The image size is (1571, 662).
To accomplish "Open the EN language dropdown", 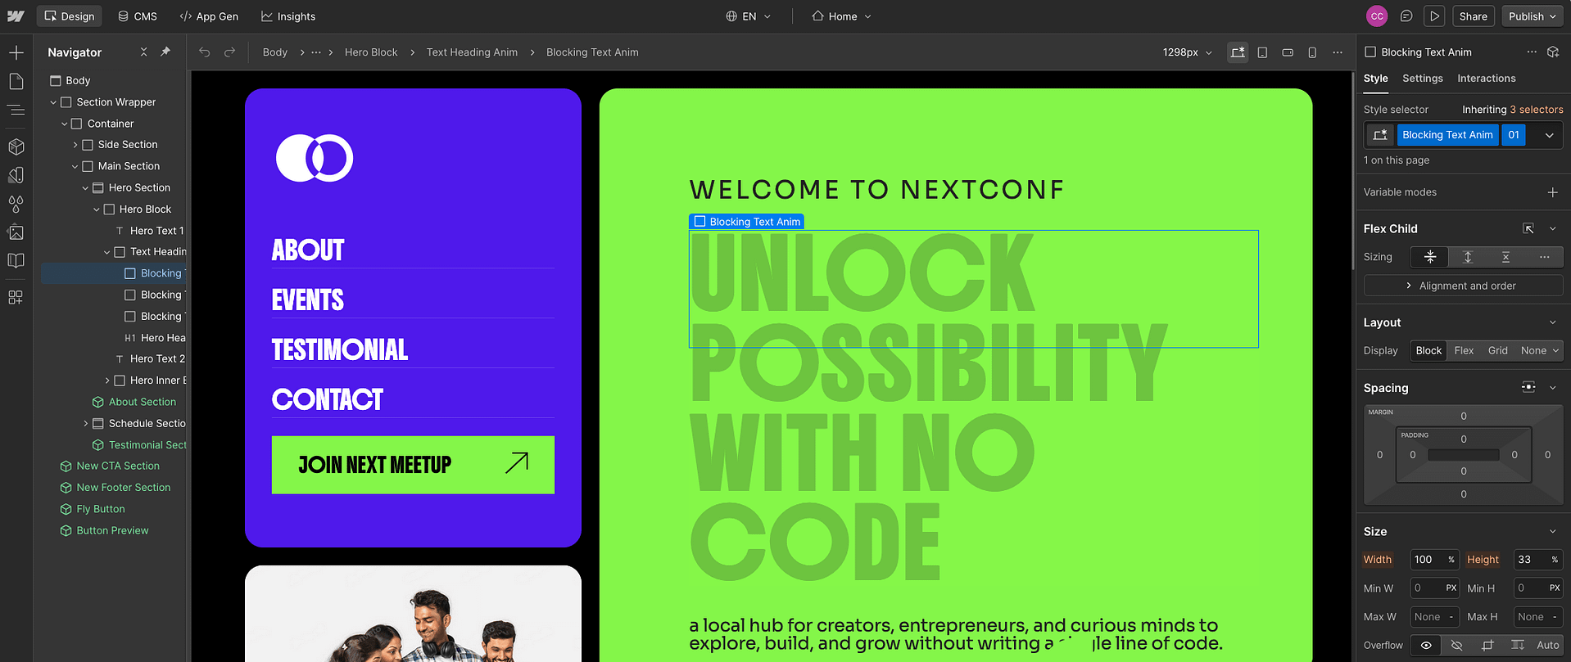I will (749, 16).
